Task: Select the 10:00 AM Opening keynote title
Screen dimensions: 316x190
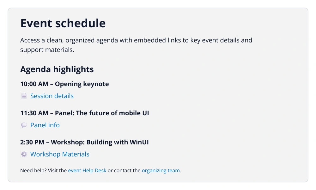Action: [64, 84]
